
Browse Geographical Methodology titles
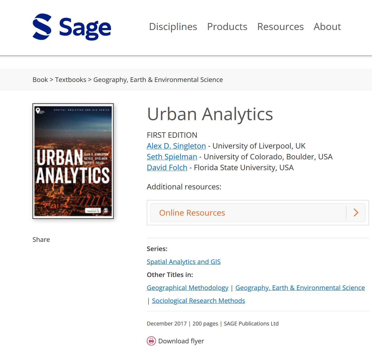point(187,288)
